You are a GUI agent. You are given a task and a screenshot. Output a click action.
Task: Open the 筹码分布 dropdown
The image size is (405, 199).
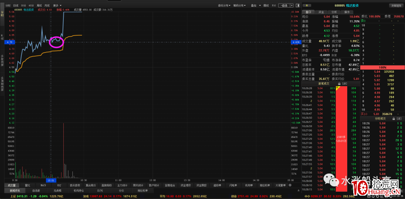point(239,5)
